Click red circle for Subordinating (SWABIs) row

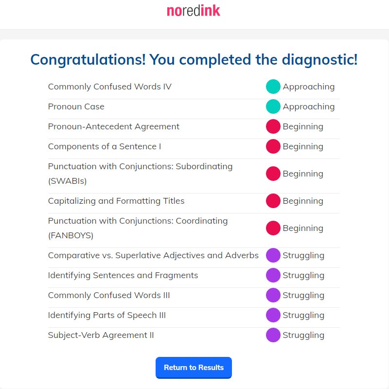(x=273, y=174)
